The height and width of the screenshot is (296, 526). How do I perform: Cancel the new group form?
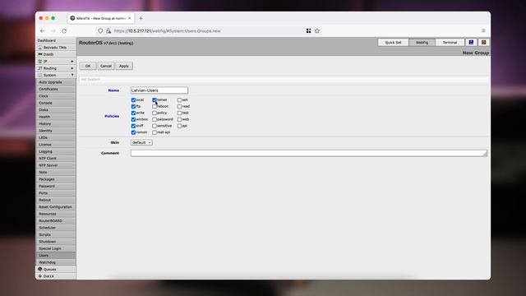106,66
